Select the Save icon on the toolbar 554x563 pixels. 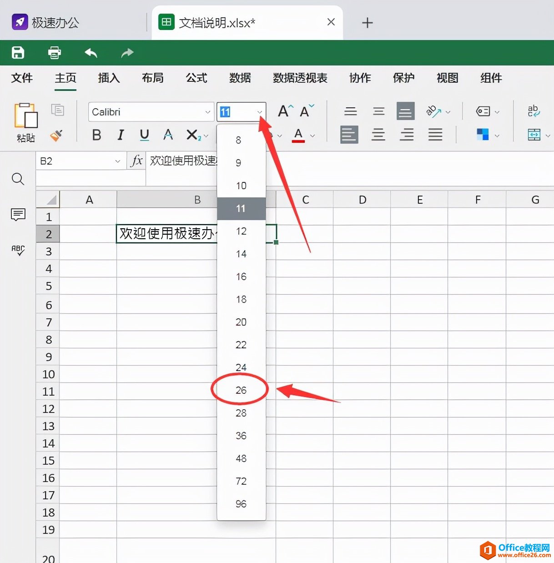pos(18,52)
